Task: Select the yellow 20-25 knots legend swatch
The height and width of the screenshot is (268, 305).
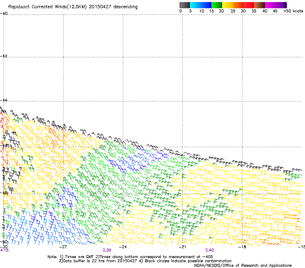Action: click(x=228, y=5)
